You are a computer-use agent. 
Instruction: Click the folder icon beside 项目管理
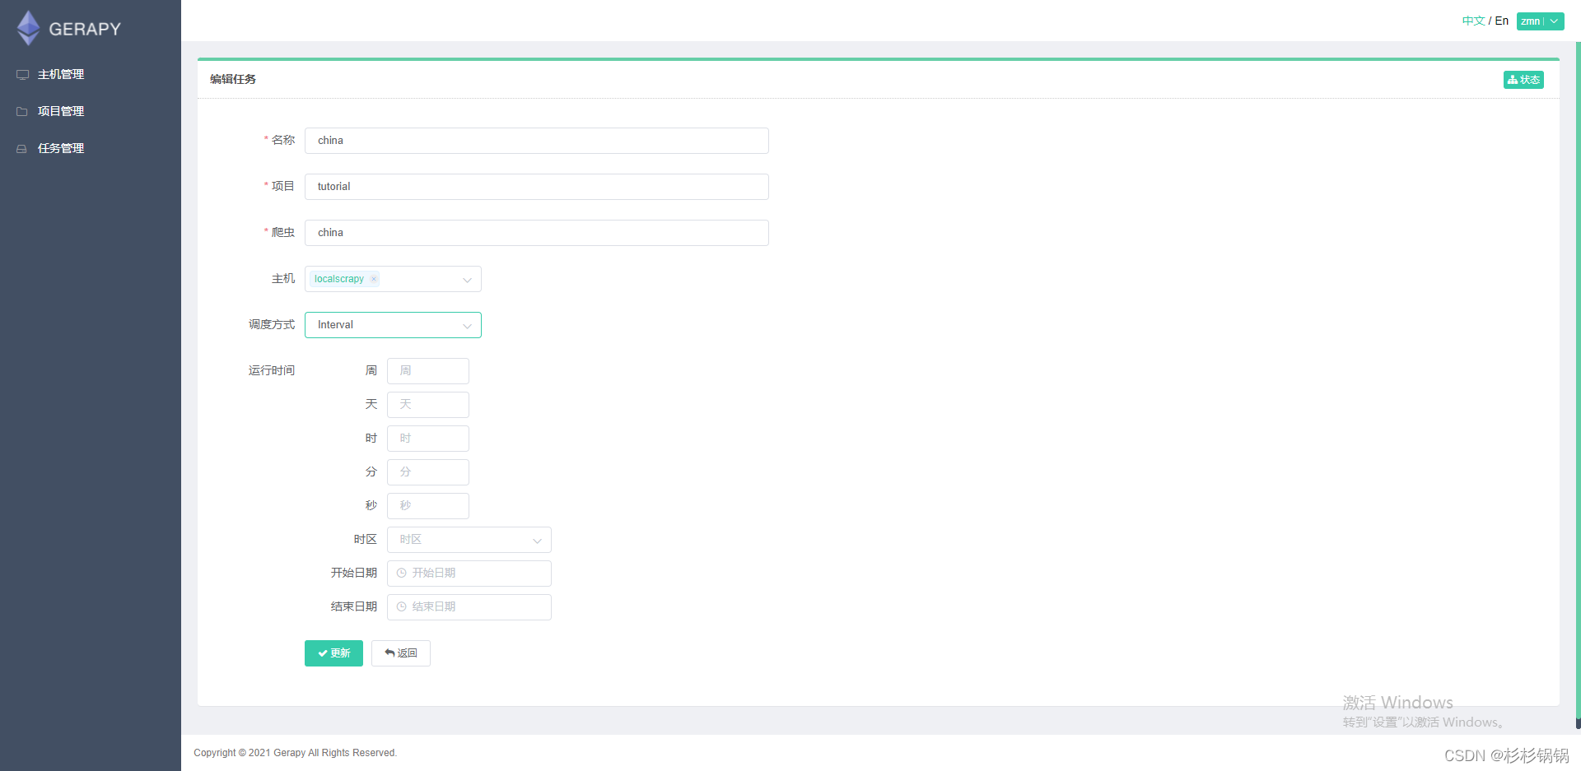click(x=22, y=112)
